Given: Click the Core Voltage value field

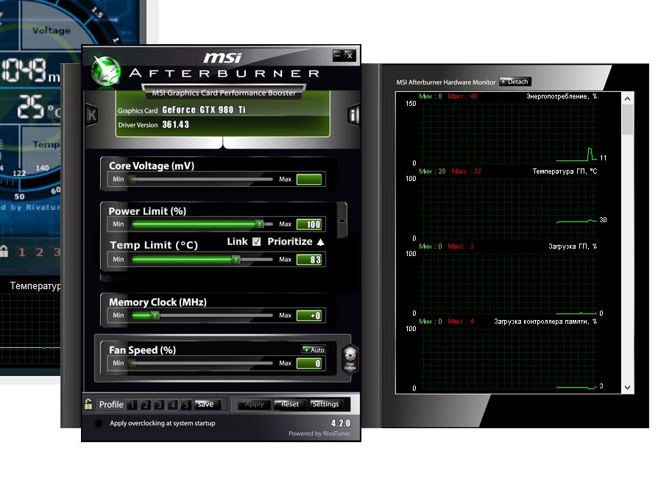Looking at the screenshot, I should pos(309,180).
